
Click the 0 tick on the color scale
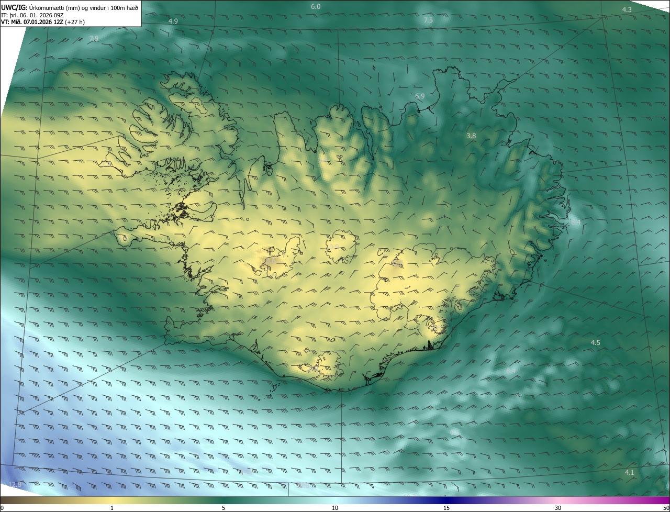(2, 508)
